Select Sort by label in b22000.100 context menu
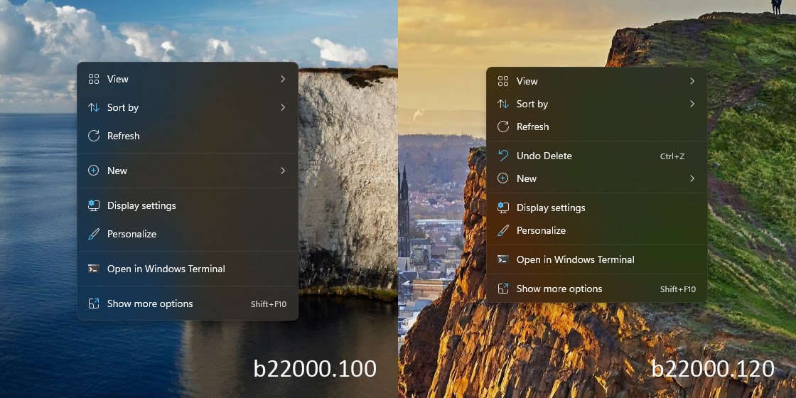Viewport: 796px width, 398px height. tap(123, 107)
